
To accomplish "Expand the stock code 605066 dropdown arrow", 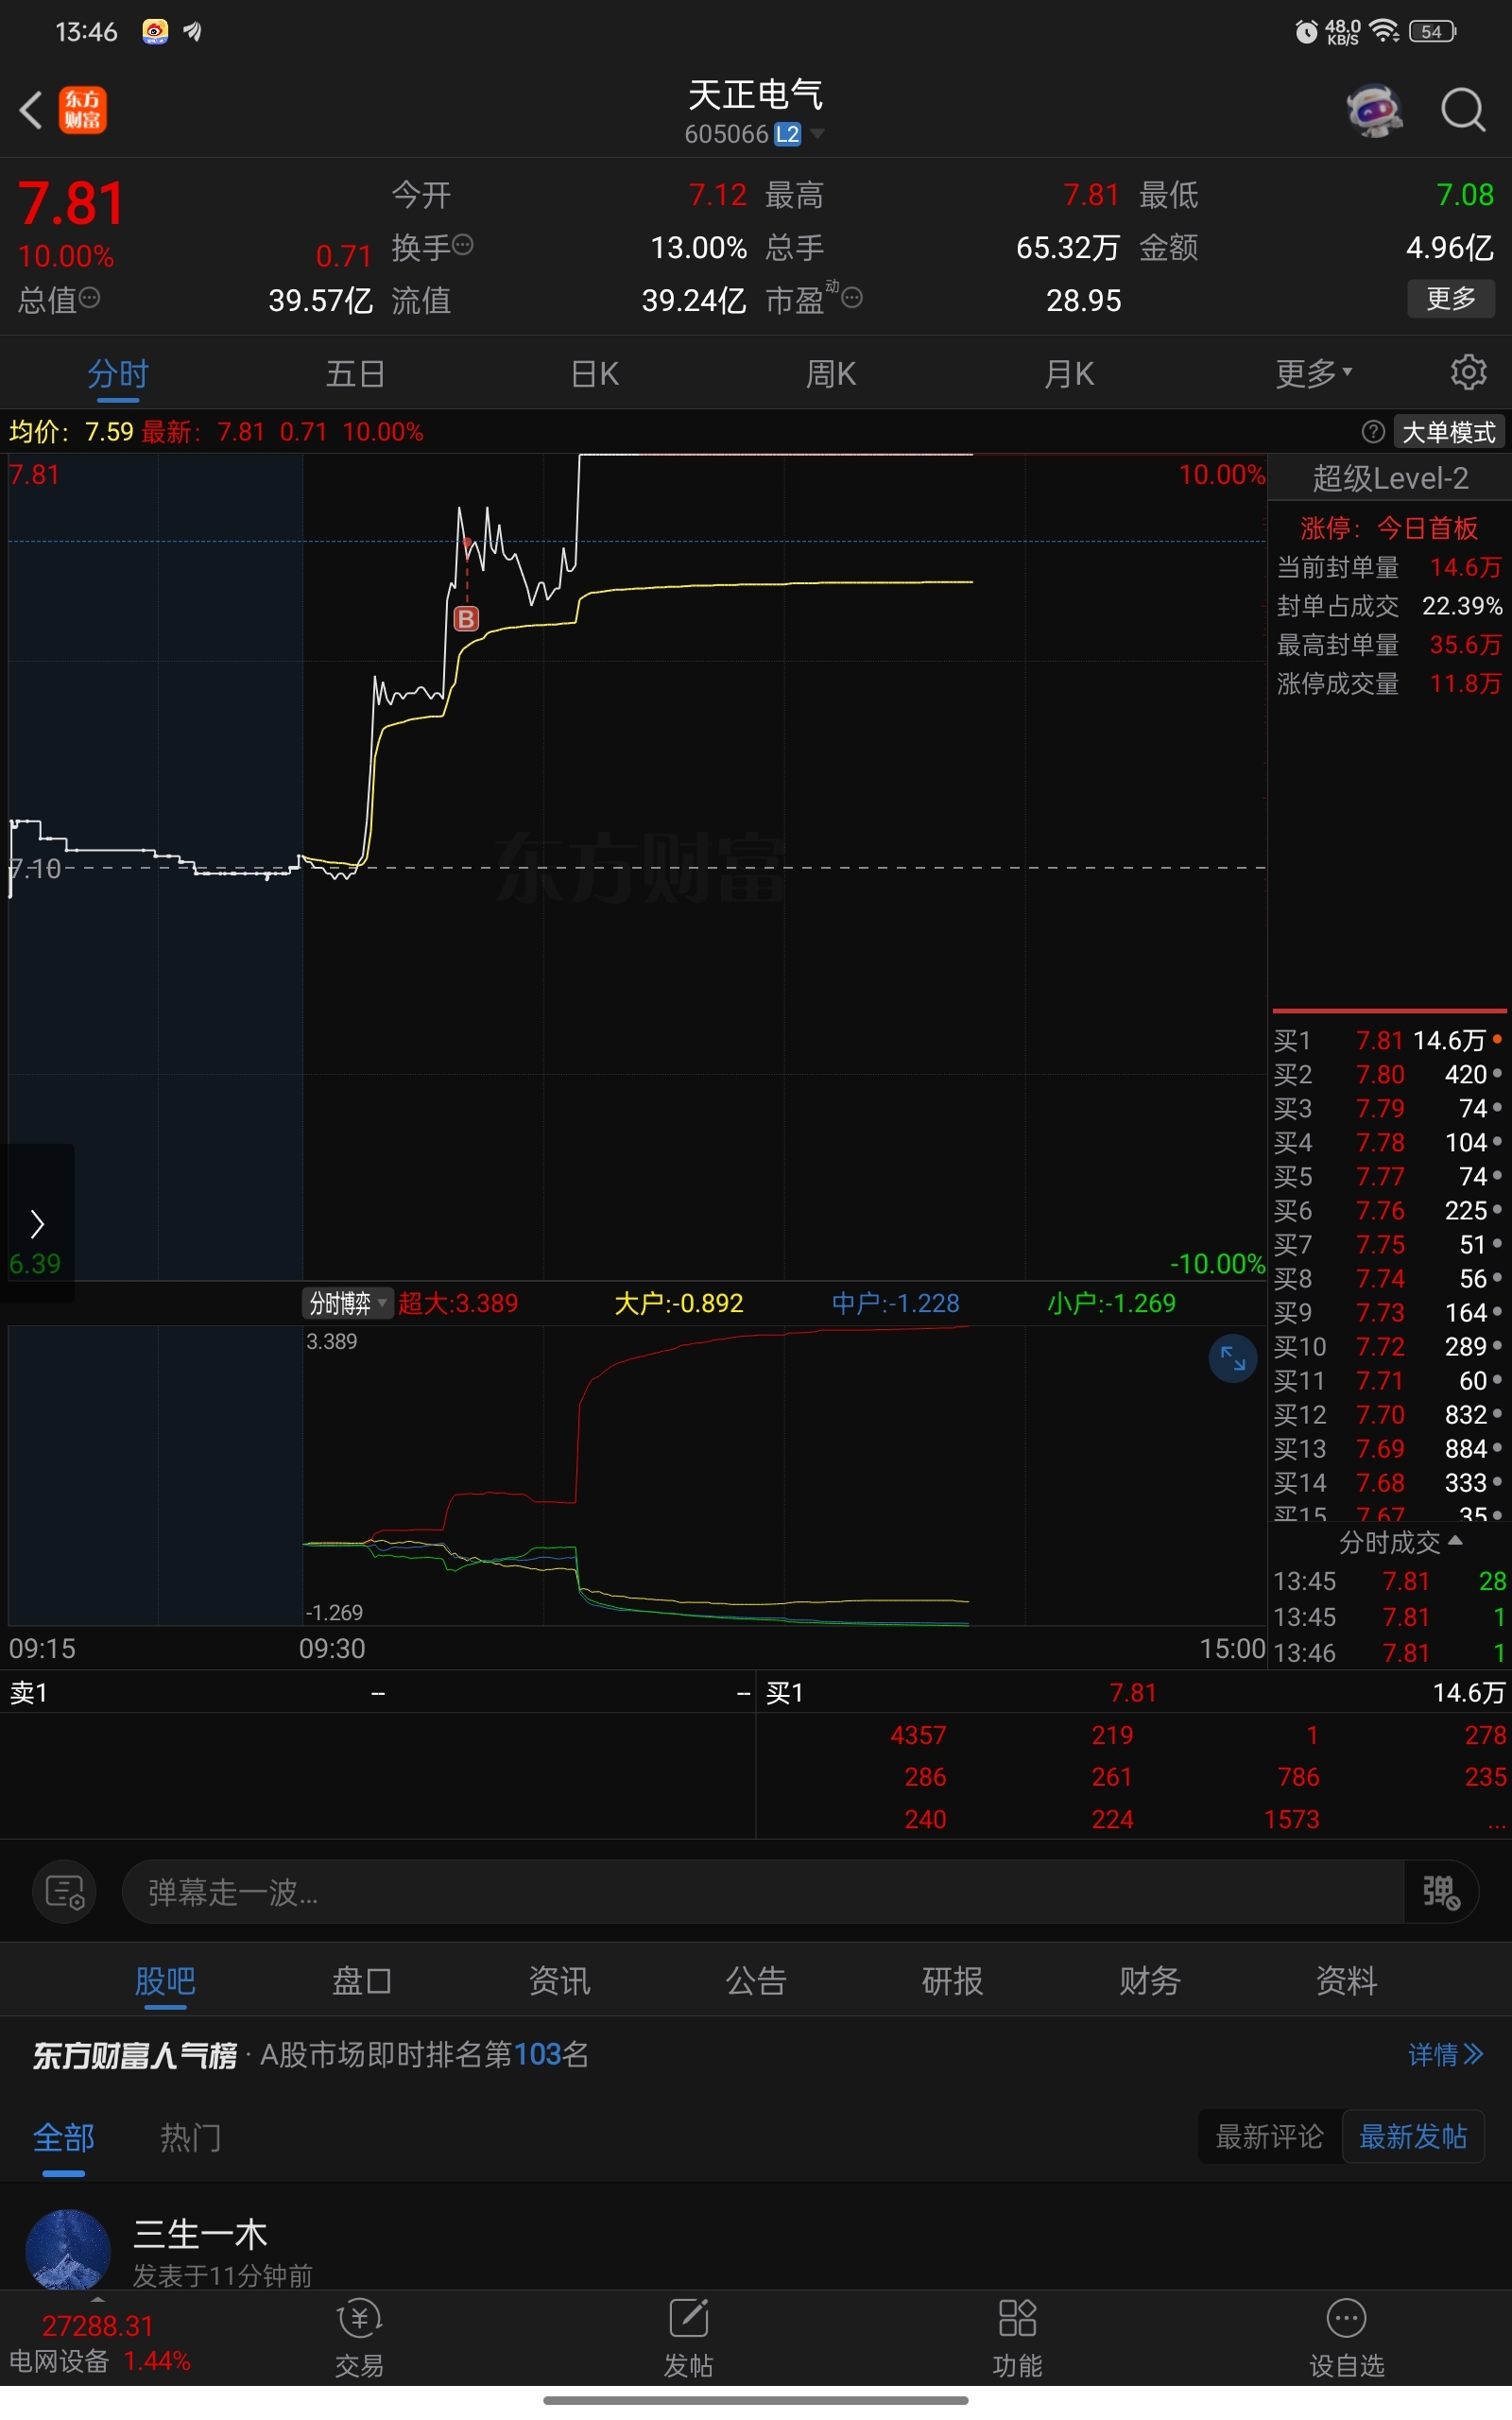I will click(817, 133).
